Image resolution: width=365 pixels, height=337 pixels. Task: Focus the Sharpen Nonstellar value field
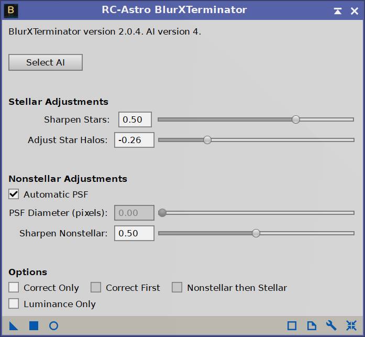134,233
